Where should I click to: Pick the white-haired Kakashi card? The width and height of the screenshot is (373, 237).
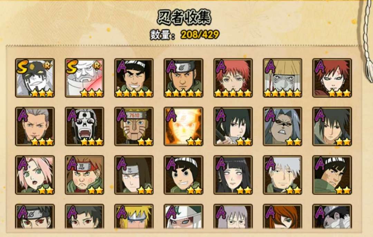[x=283, y=175]
